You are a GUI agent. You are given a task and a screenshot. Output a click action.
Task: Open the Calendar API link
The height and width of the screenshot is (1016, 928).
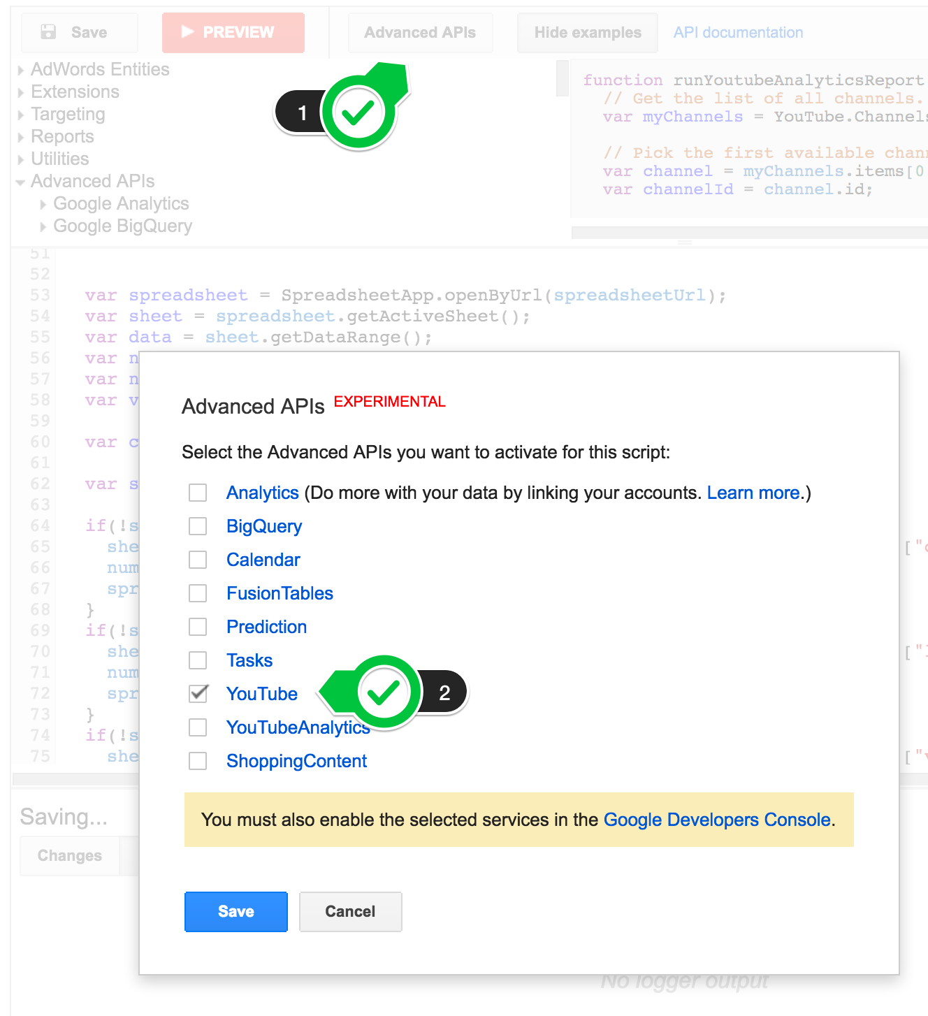[x=263, y=560]
